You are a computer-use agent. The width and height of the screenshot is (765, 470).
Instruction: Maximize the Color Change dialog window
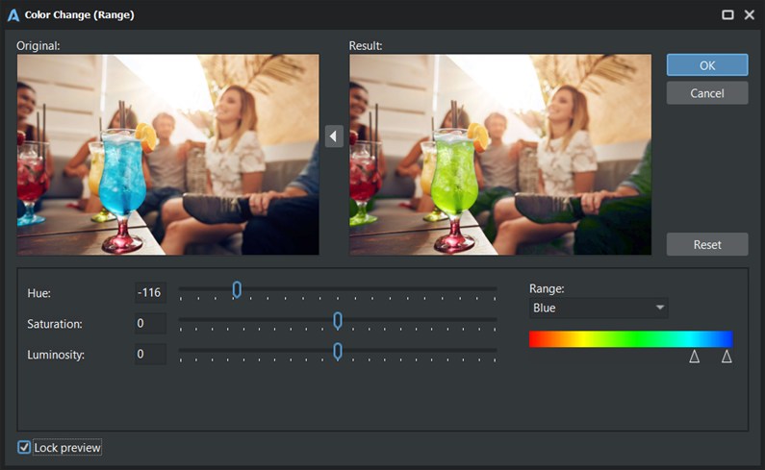point(727,14)
